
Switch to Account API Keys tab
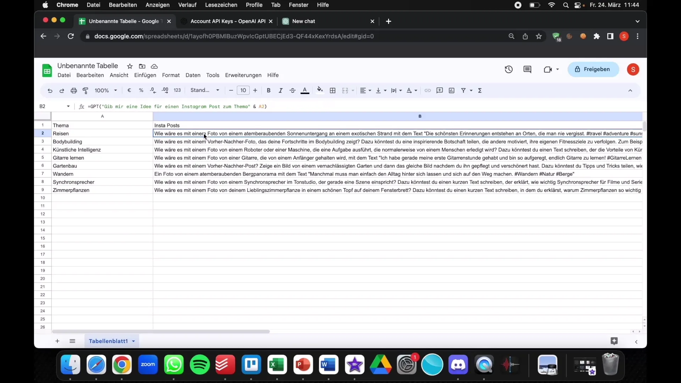click(227, 21)
